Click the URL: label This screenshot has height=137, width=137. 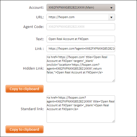(x=40, y=17)
